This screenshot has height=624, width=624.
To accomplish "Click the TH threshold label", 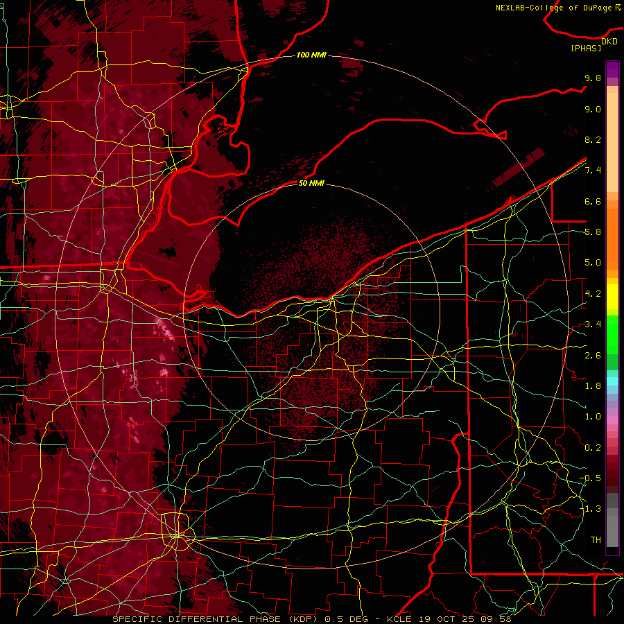I will [x=596, y=540].
